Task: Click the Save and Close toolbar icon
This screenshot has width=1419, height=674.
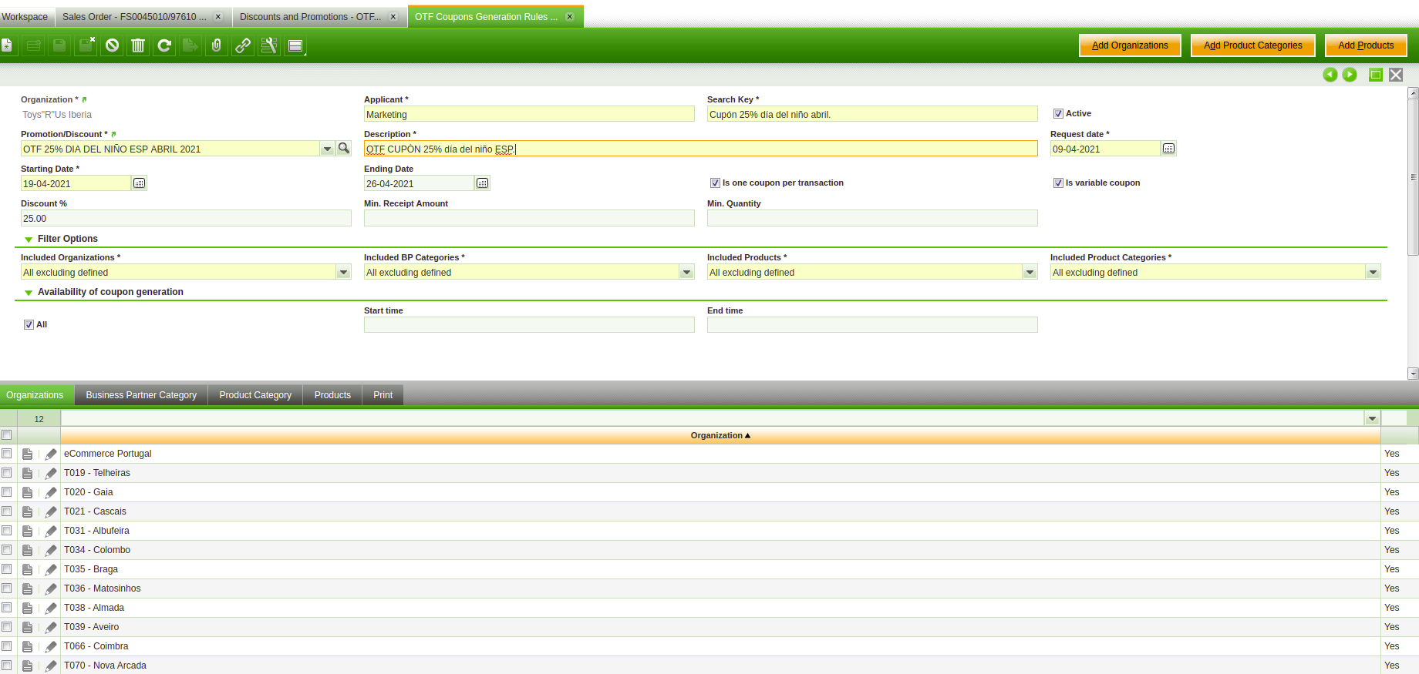Action: tap(86, 46)
